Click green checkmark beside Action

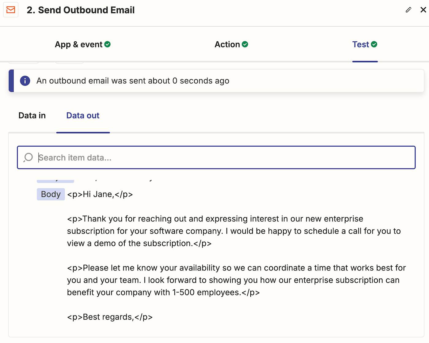(245, 44)
